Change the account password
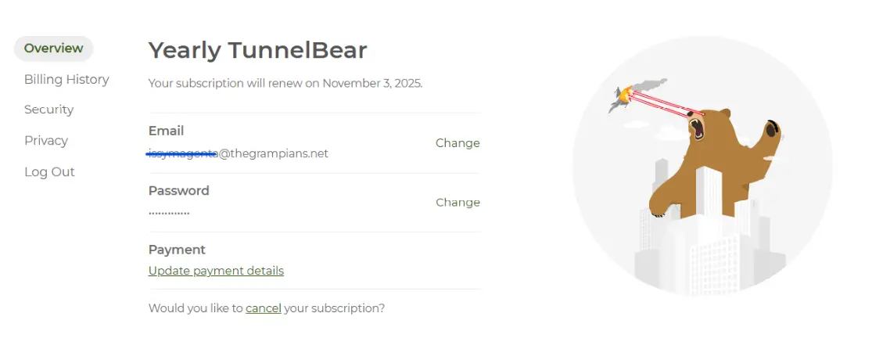This screenshot has width=872, height=349. tap(458, 203)
